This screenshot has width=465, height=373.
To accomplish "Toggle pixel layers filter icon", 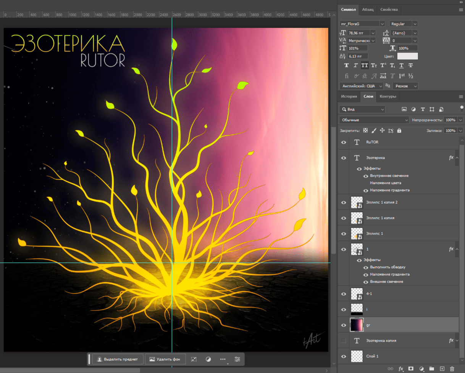I will [x=404, y=109].
